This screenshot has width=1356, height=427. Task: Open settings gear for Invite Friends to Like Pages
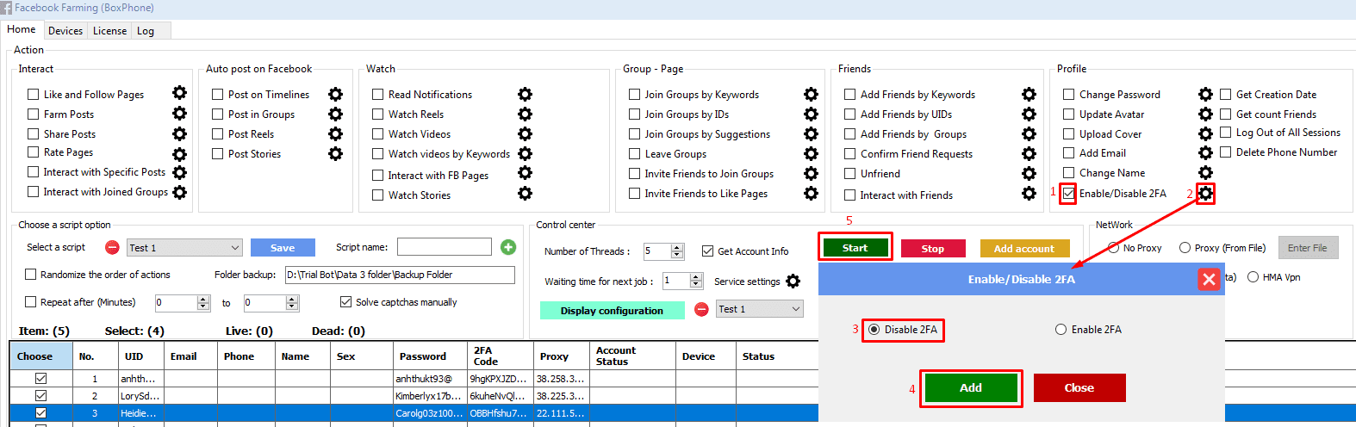[811, 193]
